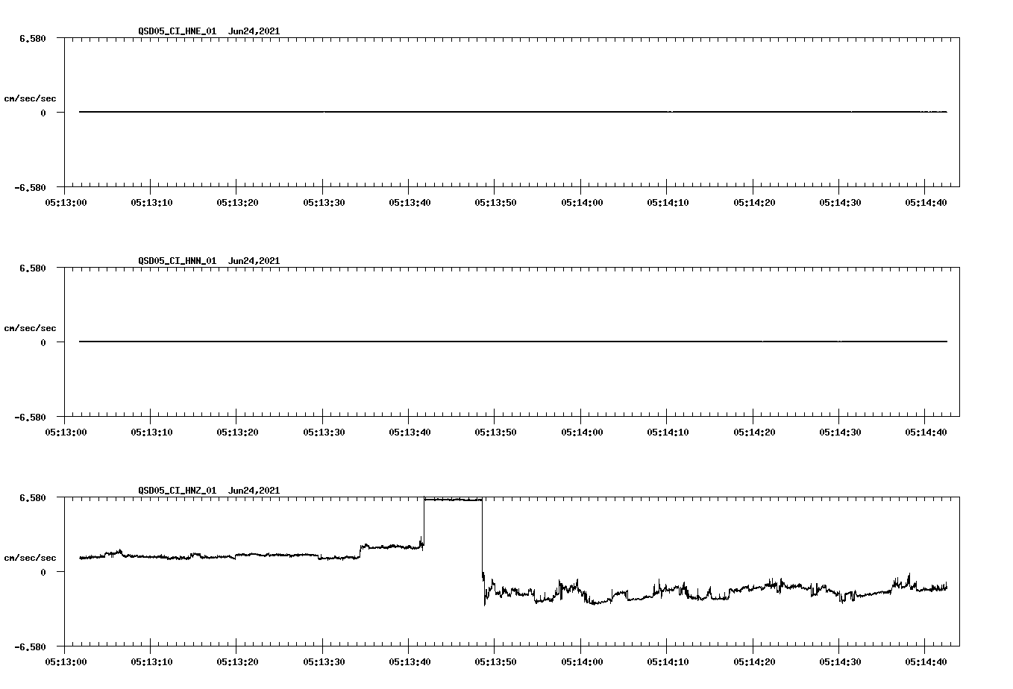The width and height of the screenshot is (1013, 689).
Task: Click the 05:13:10 time label under HNN plot
Action: point(151,432)
